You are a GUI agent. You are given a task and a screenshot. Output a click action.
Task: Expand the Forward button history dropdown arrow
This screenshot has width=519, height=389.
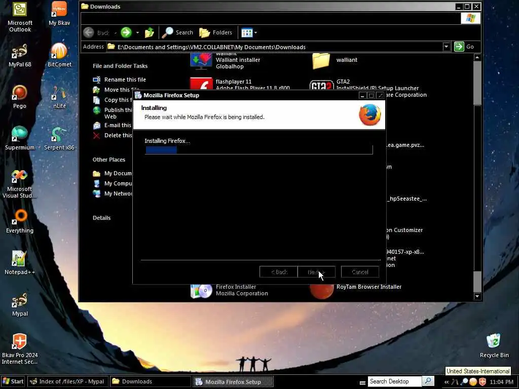(x=137, y=33)
